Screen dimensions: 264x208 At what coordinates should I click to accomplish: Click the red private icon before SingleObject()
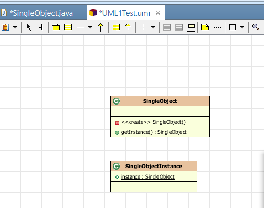[x=117, y=123]
